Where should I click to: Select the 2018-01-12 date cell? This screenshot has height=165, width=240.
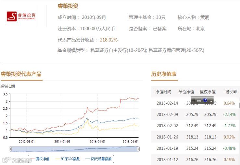[x=167, y=160]
